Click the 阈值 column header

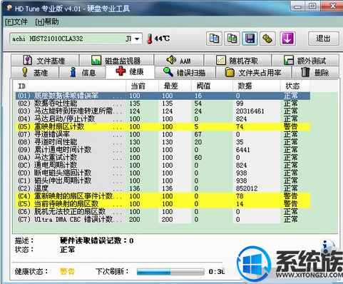tap(212, 86)
